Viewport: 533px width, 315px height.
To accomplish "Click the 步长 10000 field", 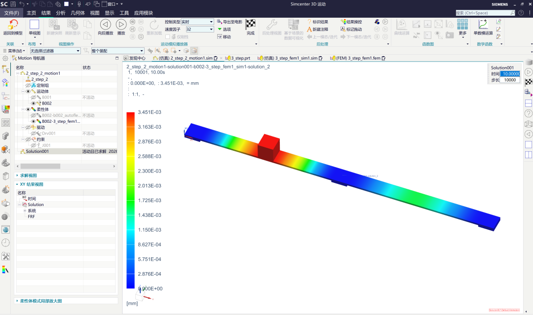I will pyautogui.click(x=510, y=80).
